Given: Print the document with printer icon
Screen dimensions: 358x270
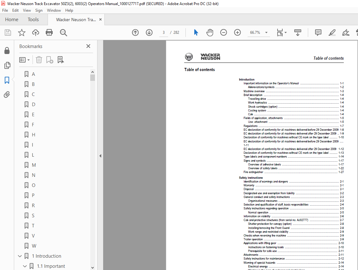Looking at the screenshot, I should click(49, 33).
